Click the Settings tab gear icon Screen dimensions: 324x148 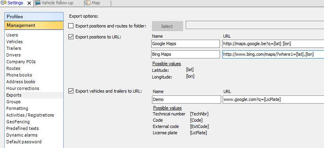3,3
